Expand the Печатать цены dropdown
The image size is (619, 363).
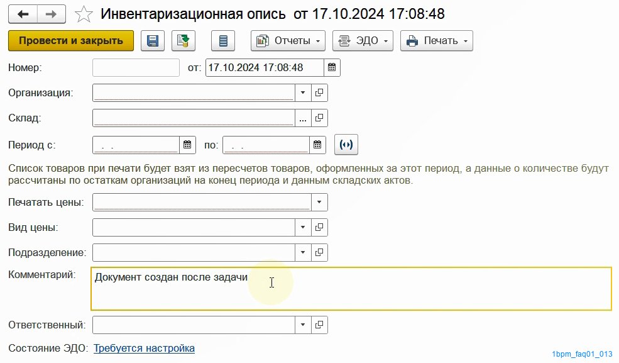click(x=319, y=202)
